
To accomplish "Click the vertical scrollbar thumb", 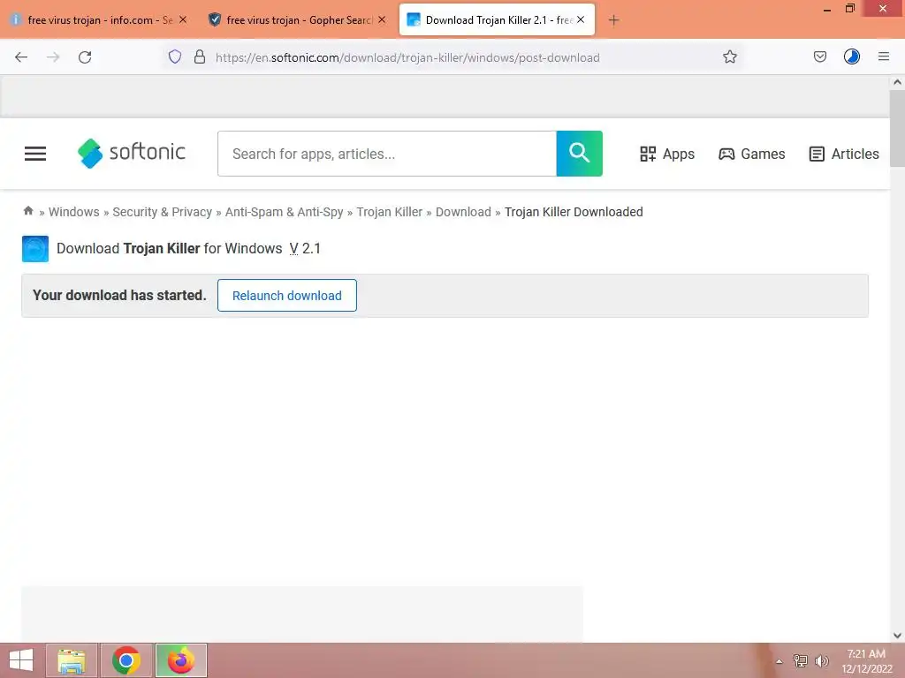I will [x=897, y=127].
